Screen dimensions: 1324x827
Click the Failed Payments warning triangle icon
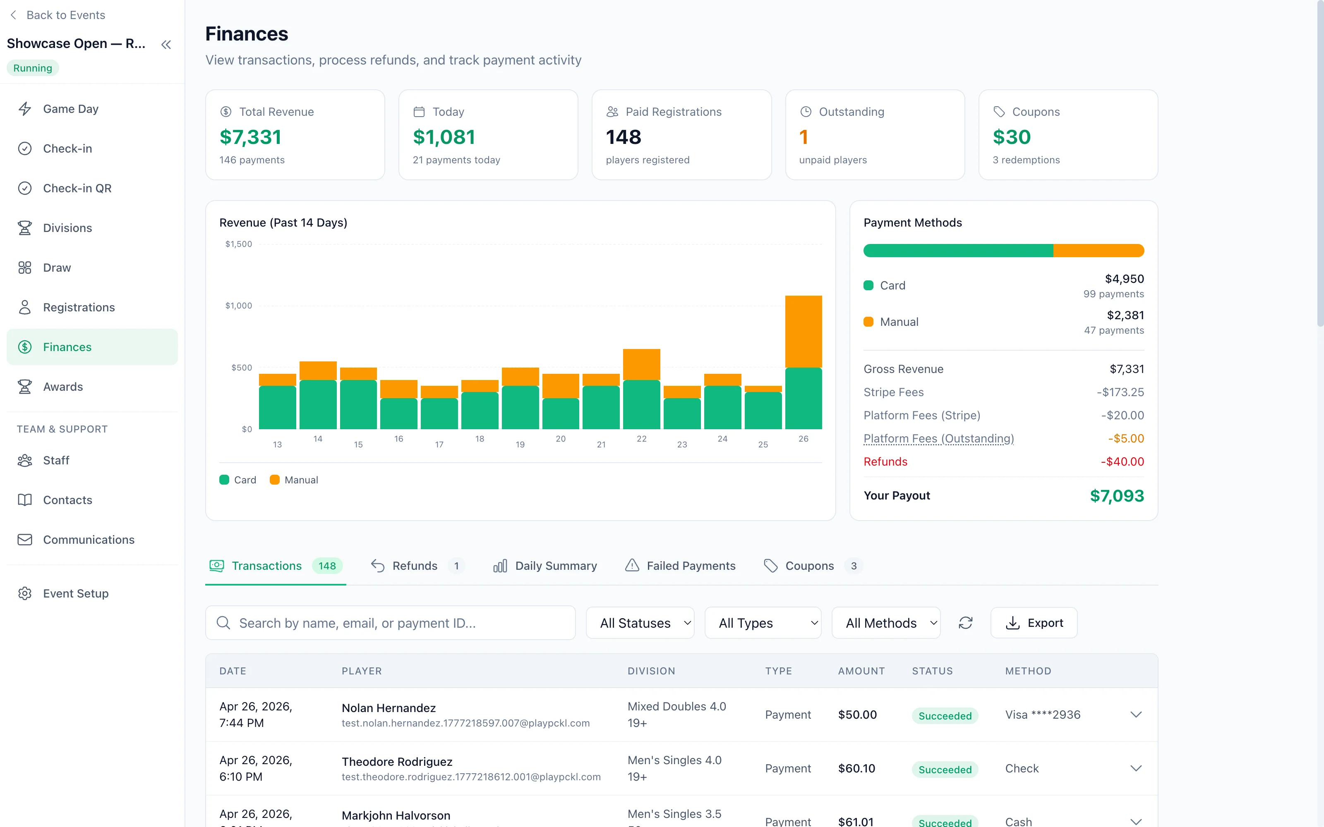click(x=632, y=566)
